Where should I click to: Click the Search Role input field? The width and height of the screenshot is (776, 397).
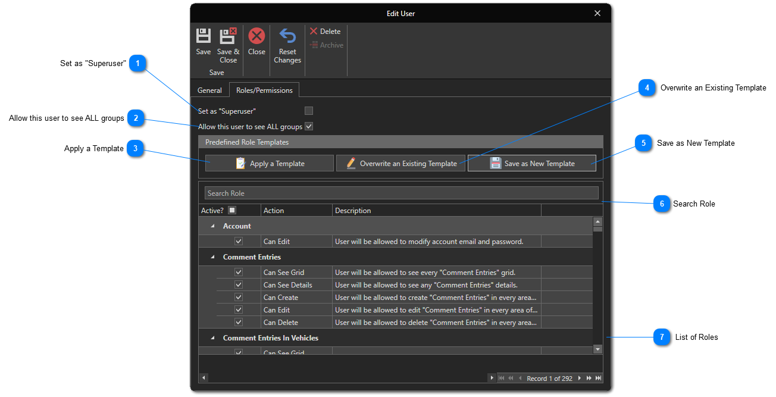(x=401, y=193)
